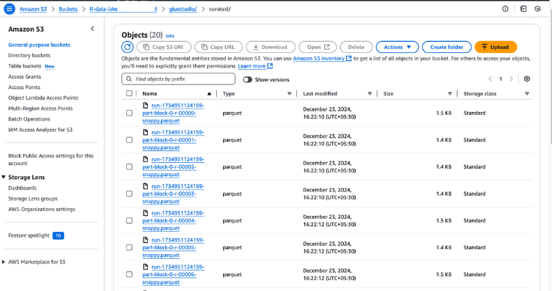Click Copy S3 URI button

coord(164,47)
